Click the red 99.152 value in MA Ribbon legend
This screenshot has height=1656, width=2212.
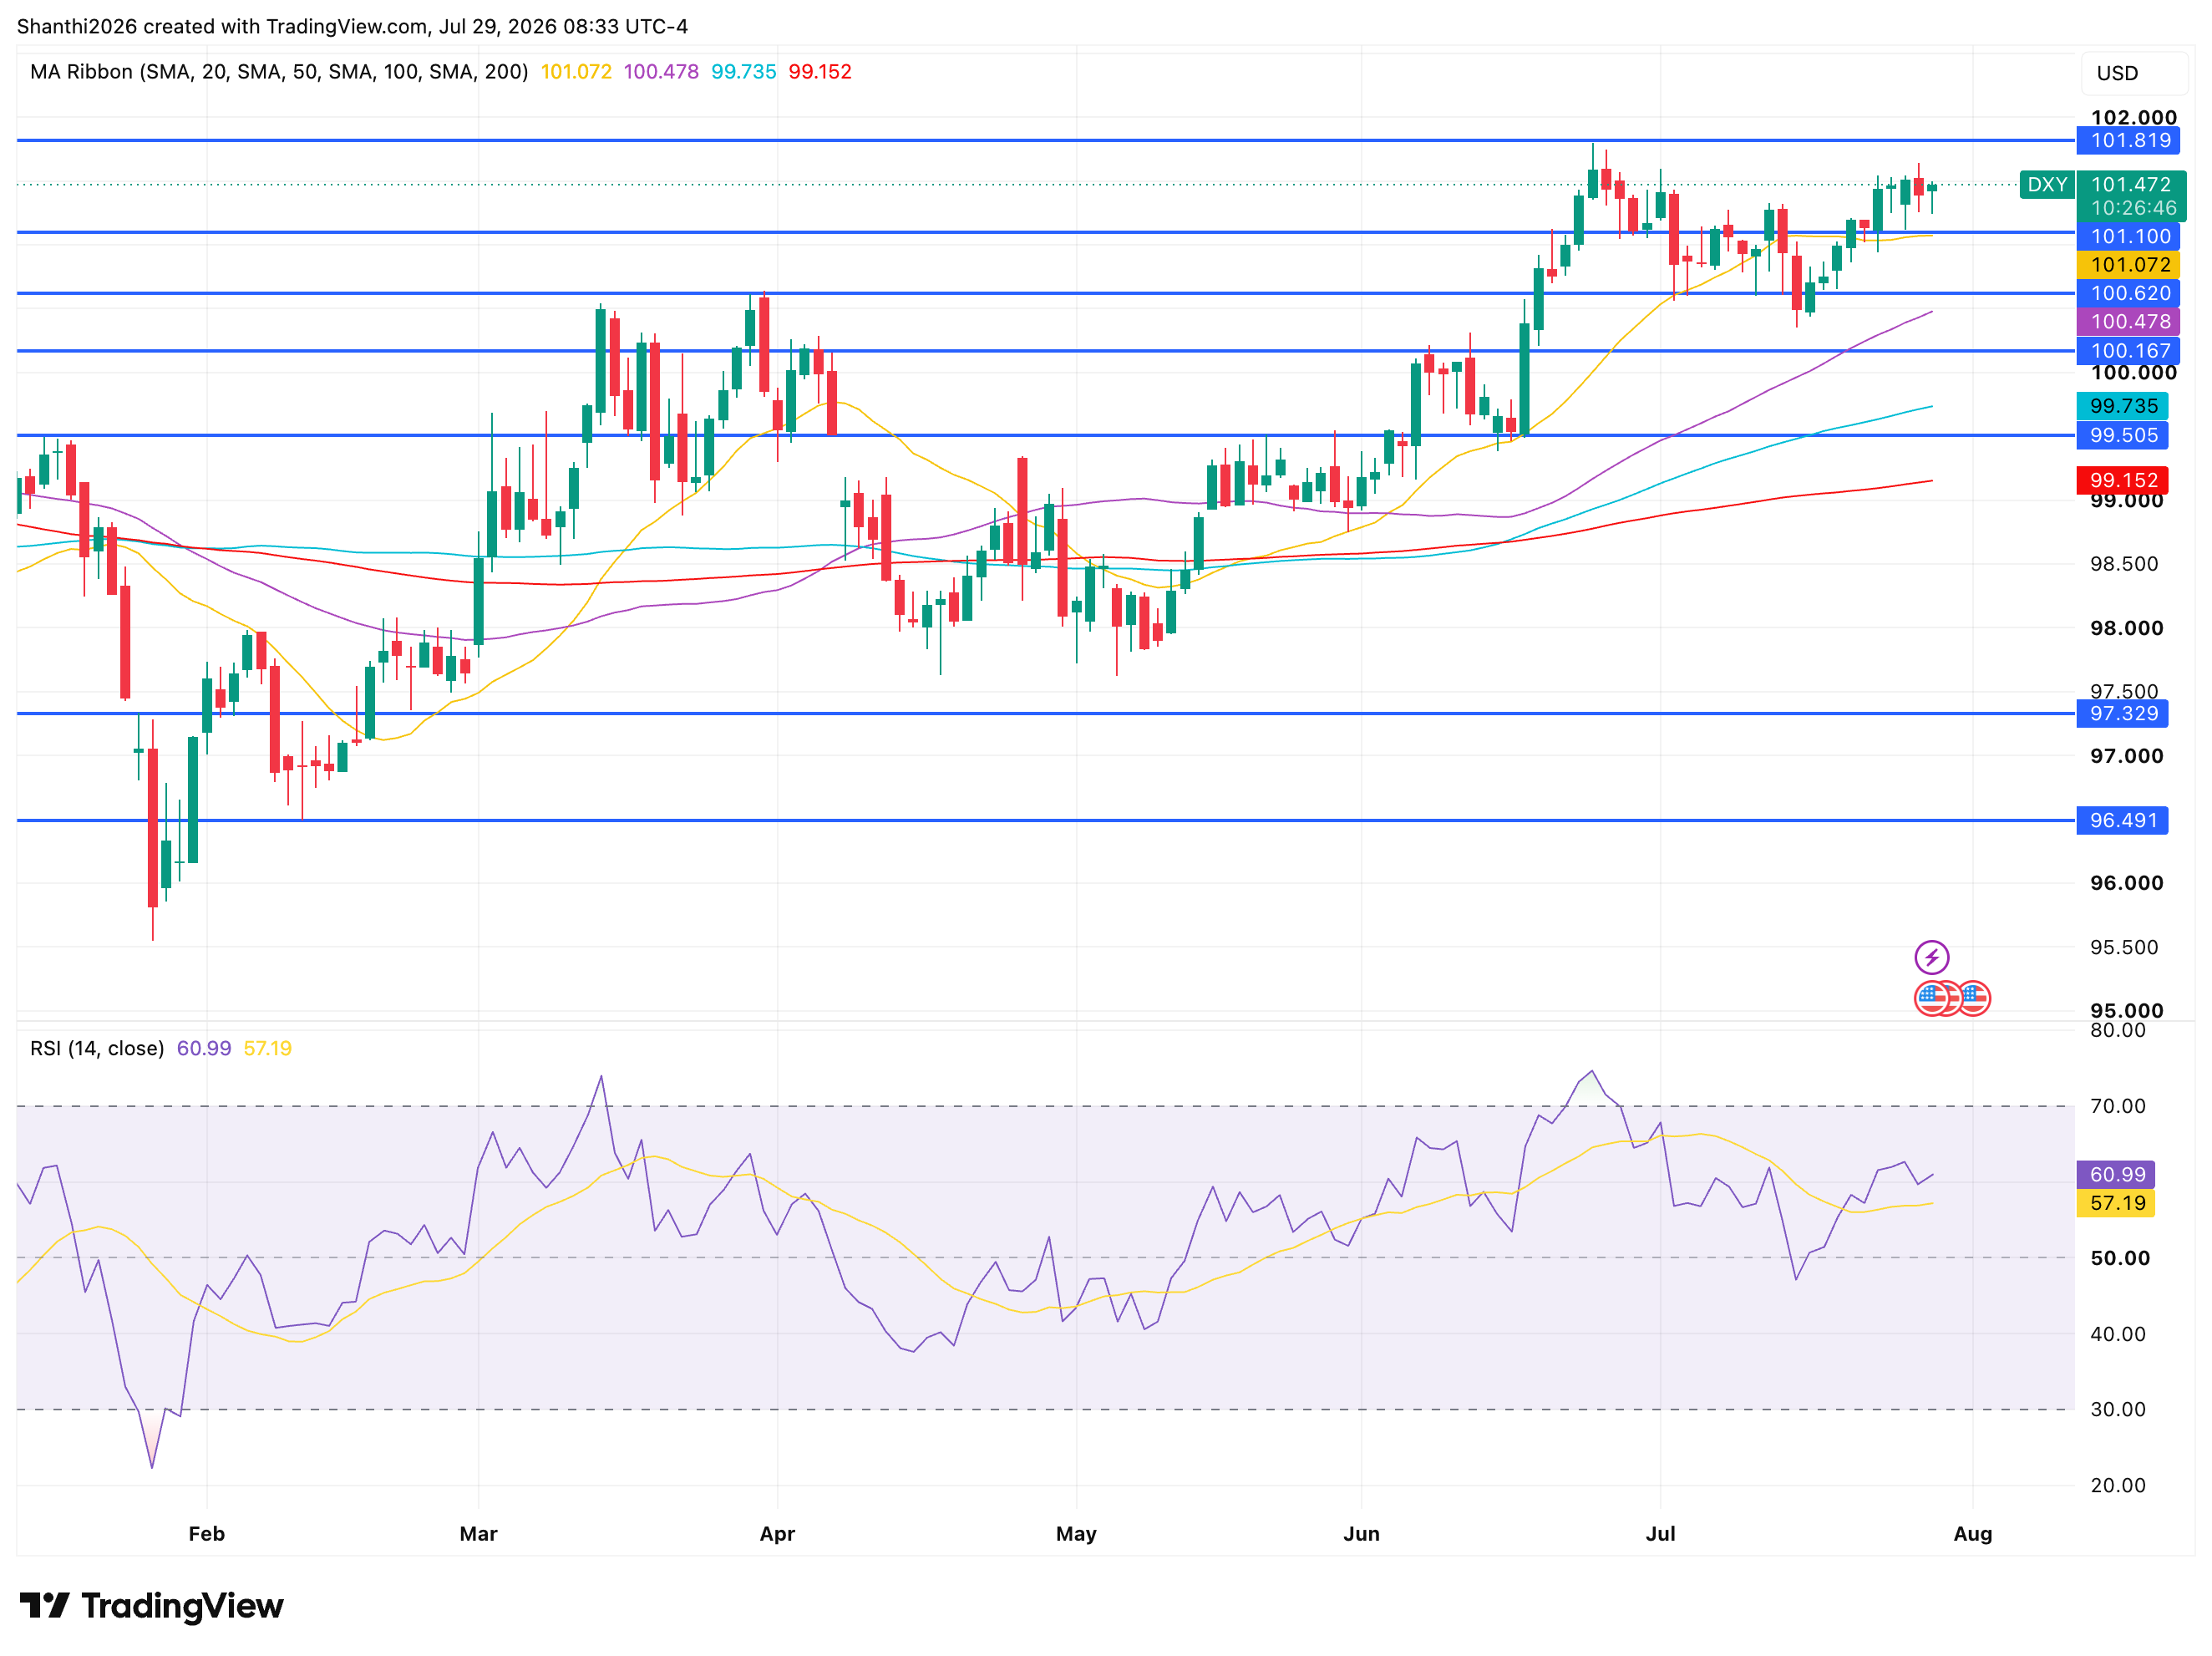(x=820, y=72)
